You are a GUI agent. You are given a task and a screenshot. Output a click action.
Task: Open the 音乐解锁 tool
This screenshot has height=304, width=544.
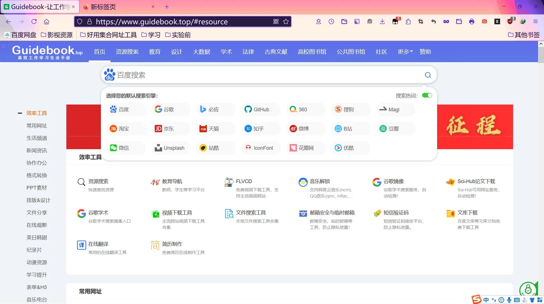tap(319, 182)
